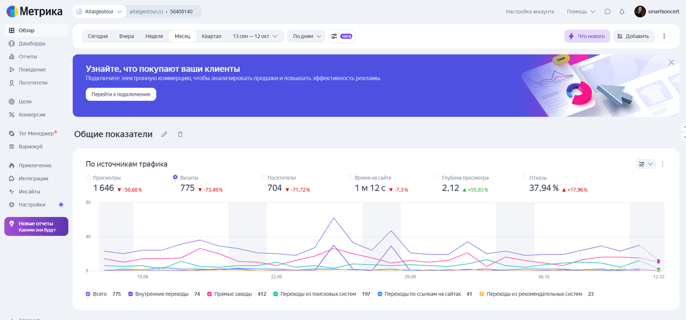This screenshot has height=320, width=686.
Task: Open the Yandex Metrika logo home
Action: coord(34,11)
